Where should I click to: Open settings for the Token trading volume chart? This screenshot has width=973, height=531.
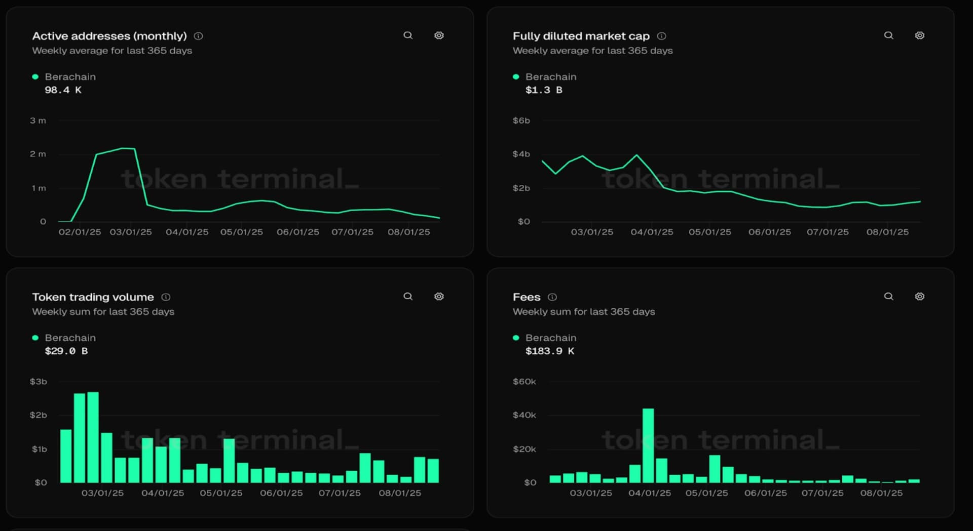point(439,296)
